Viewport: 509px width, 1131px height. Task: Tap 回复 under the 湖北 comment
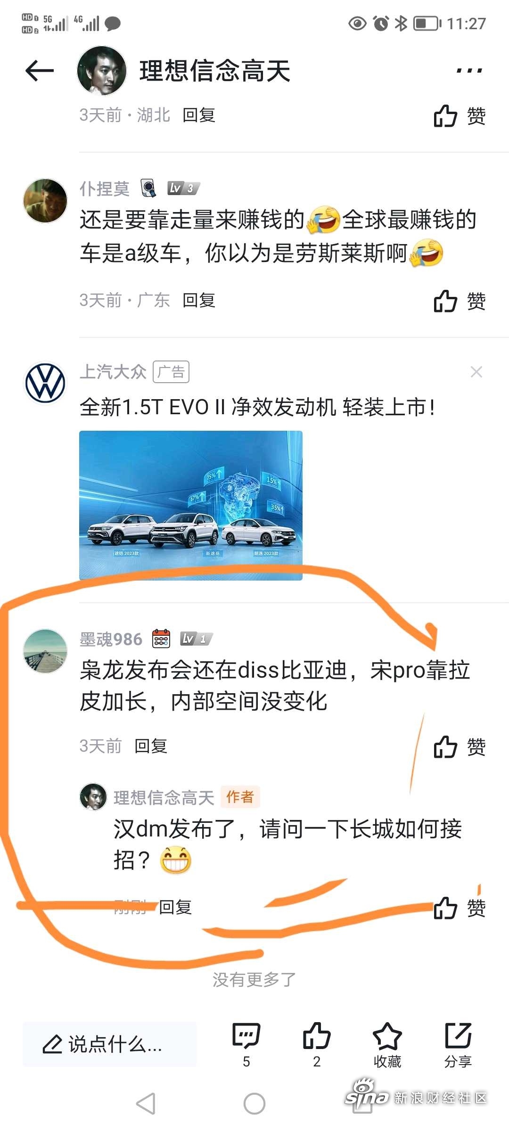(199, 115)
